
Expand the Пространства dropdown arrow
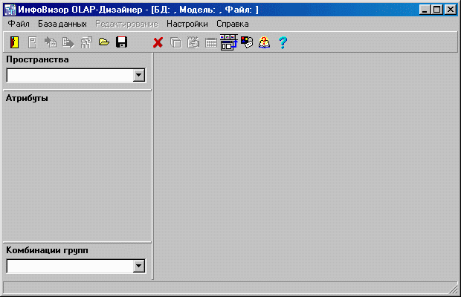coord(139,76)
